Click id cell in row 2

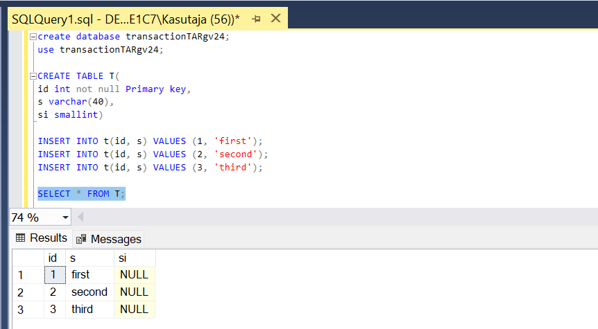coord(55,292)
